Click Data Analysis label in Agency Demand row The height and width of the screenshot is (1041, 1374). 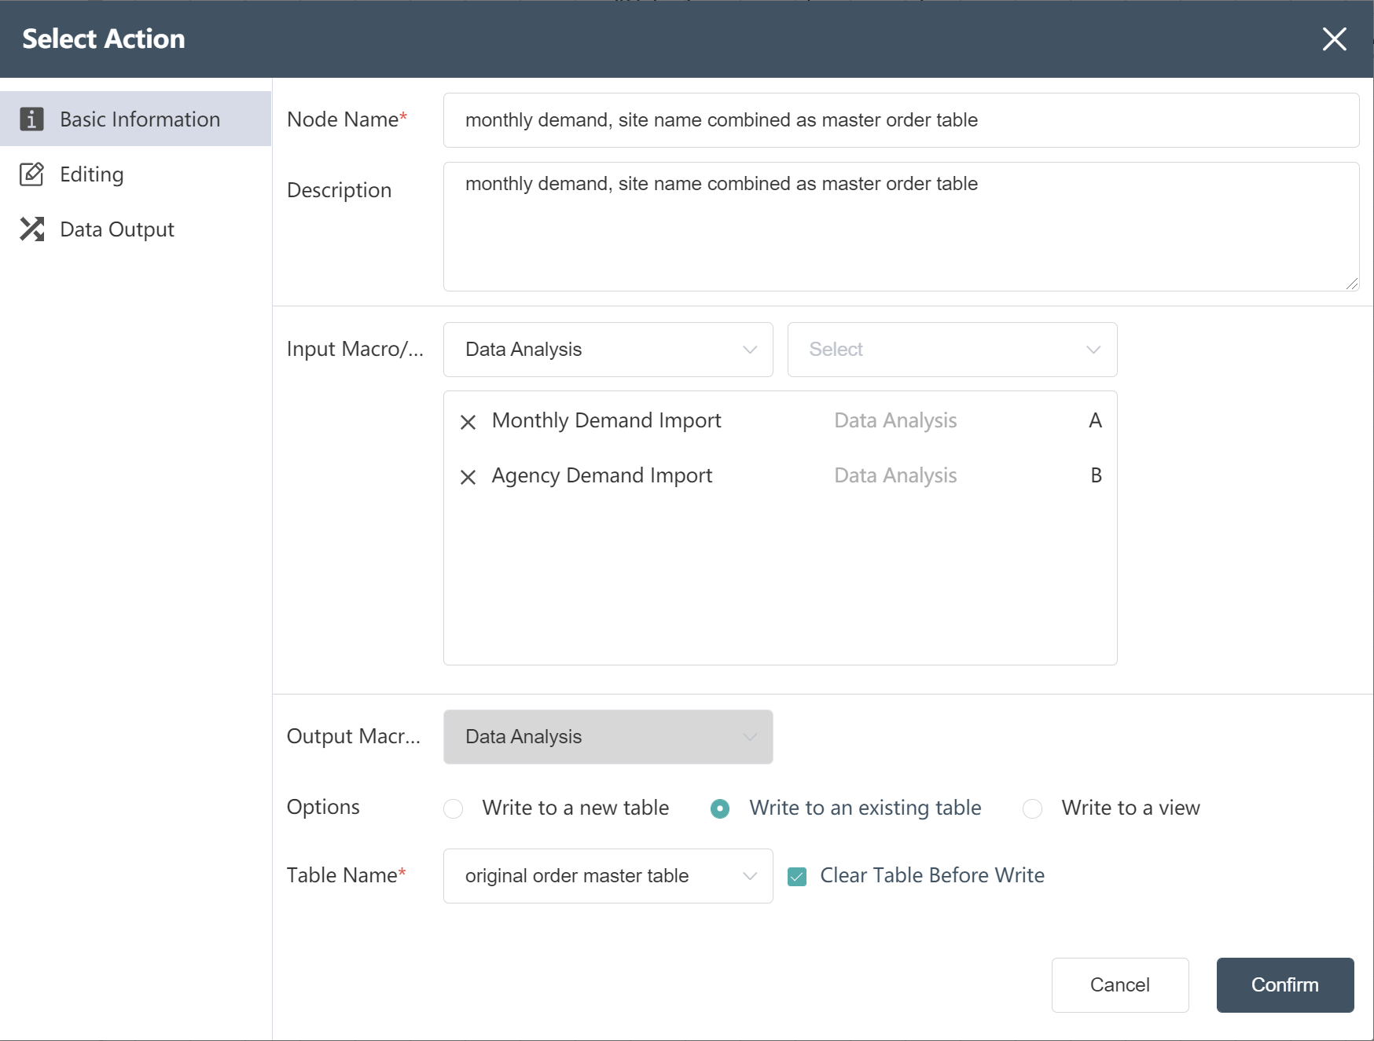point(895,475)
